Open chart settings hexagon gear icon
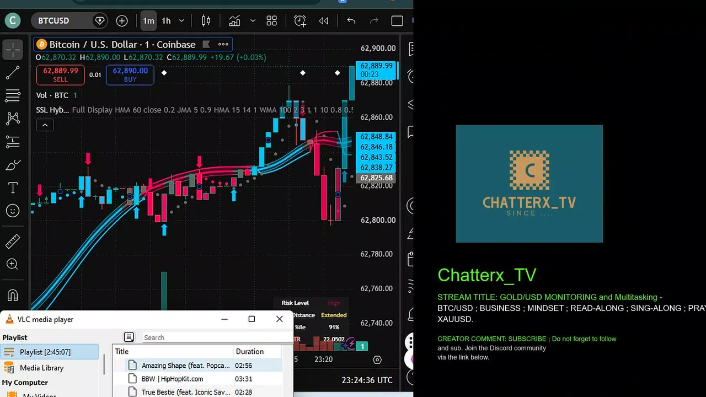 coord(377,360)
